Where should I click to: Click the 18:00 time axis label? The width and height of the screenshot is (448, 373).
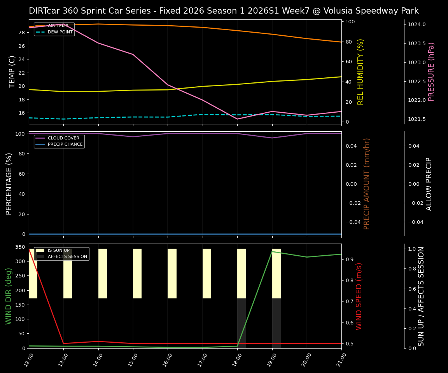point(236,360)
